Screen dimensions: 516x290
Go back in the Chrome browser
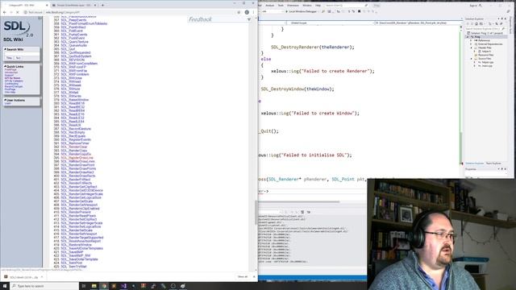[x=5, y=12]
